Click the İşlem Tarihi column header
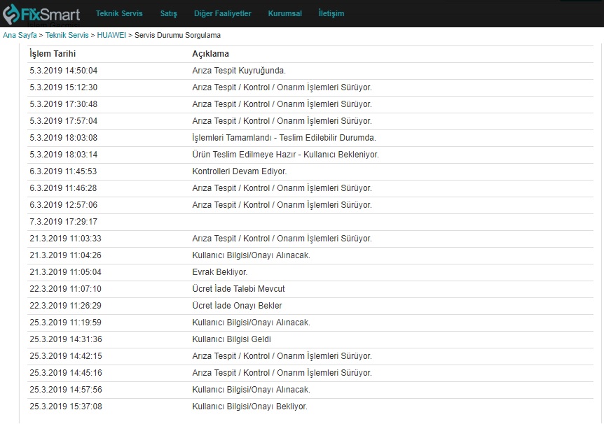The height and width of the screenshot is (424, 604). 53,54
